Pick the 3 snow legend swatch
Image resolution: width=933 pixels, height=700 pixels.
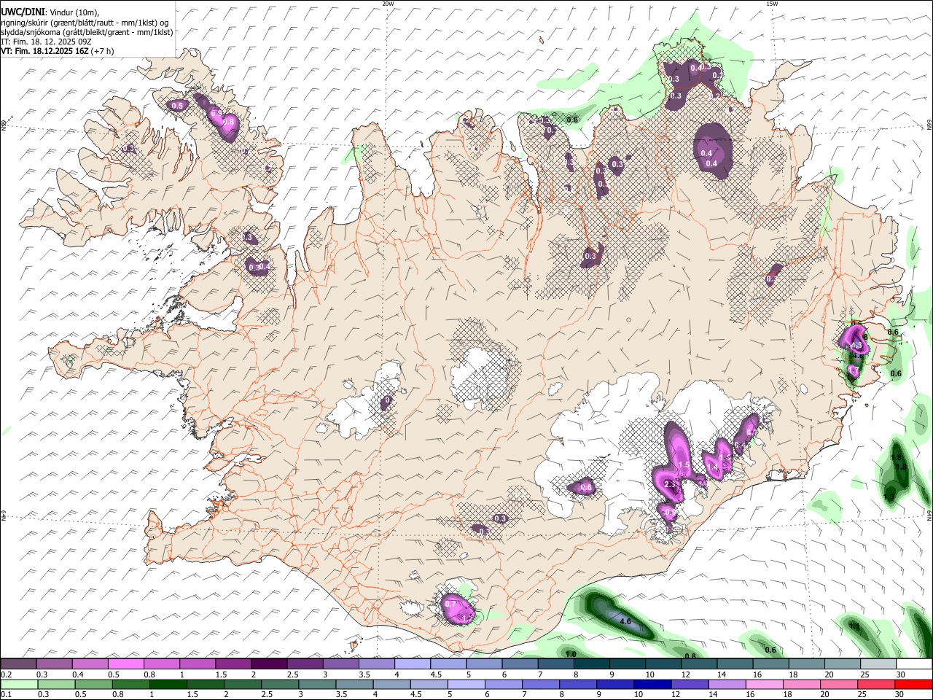340,664
